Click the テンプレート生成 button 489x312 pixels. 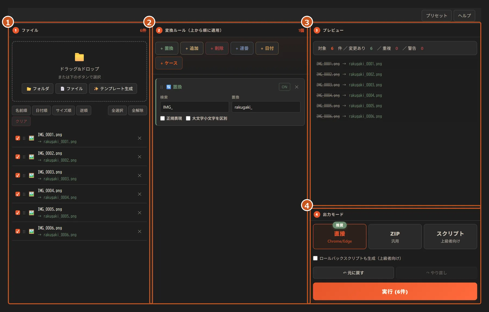[113, 89]
